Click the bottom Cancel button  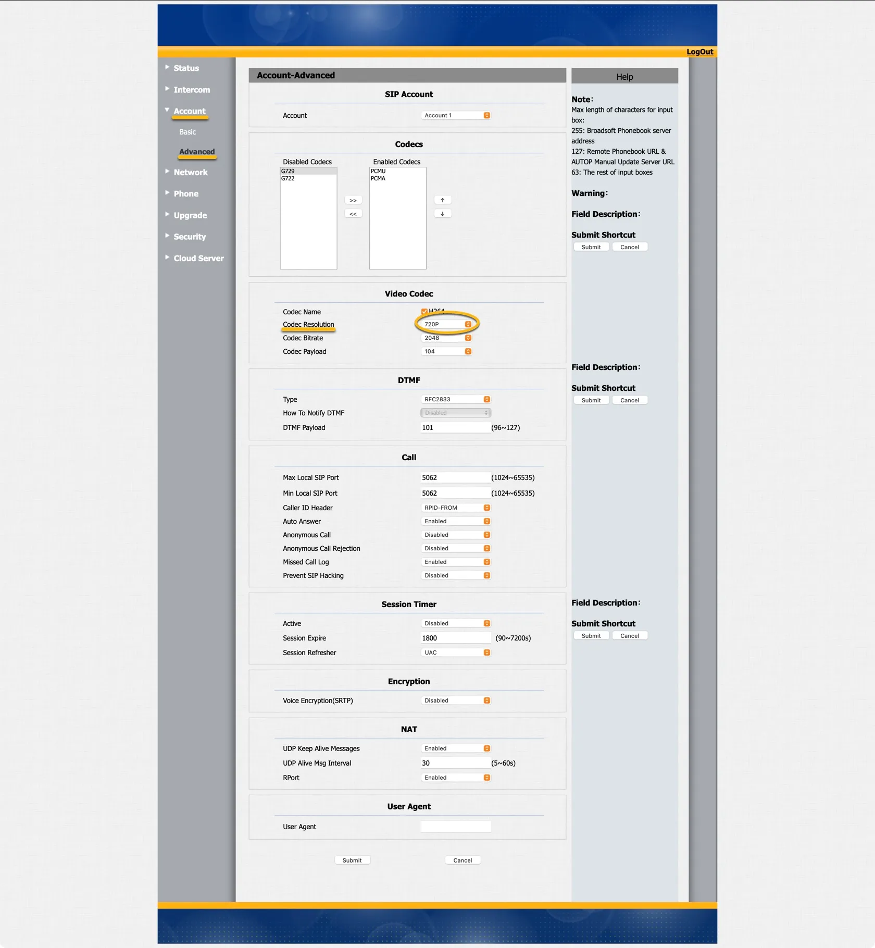[463, 860]
